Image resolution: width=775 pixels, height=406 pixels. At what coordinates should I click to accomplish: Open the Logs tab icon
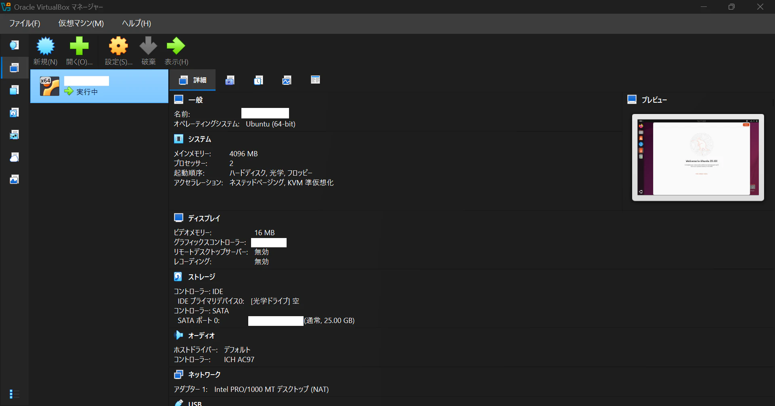pyautogui.click(x=258, y=80)
